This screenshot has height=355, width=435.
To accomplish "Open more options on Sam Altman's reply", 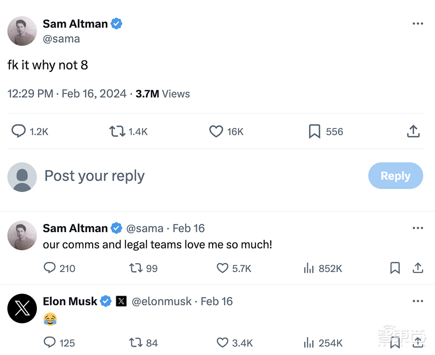I will 418,228.
